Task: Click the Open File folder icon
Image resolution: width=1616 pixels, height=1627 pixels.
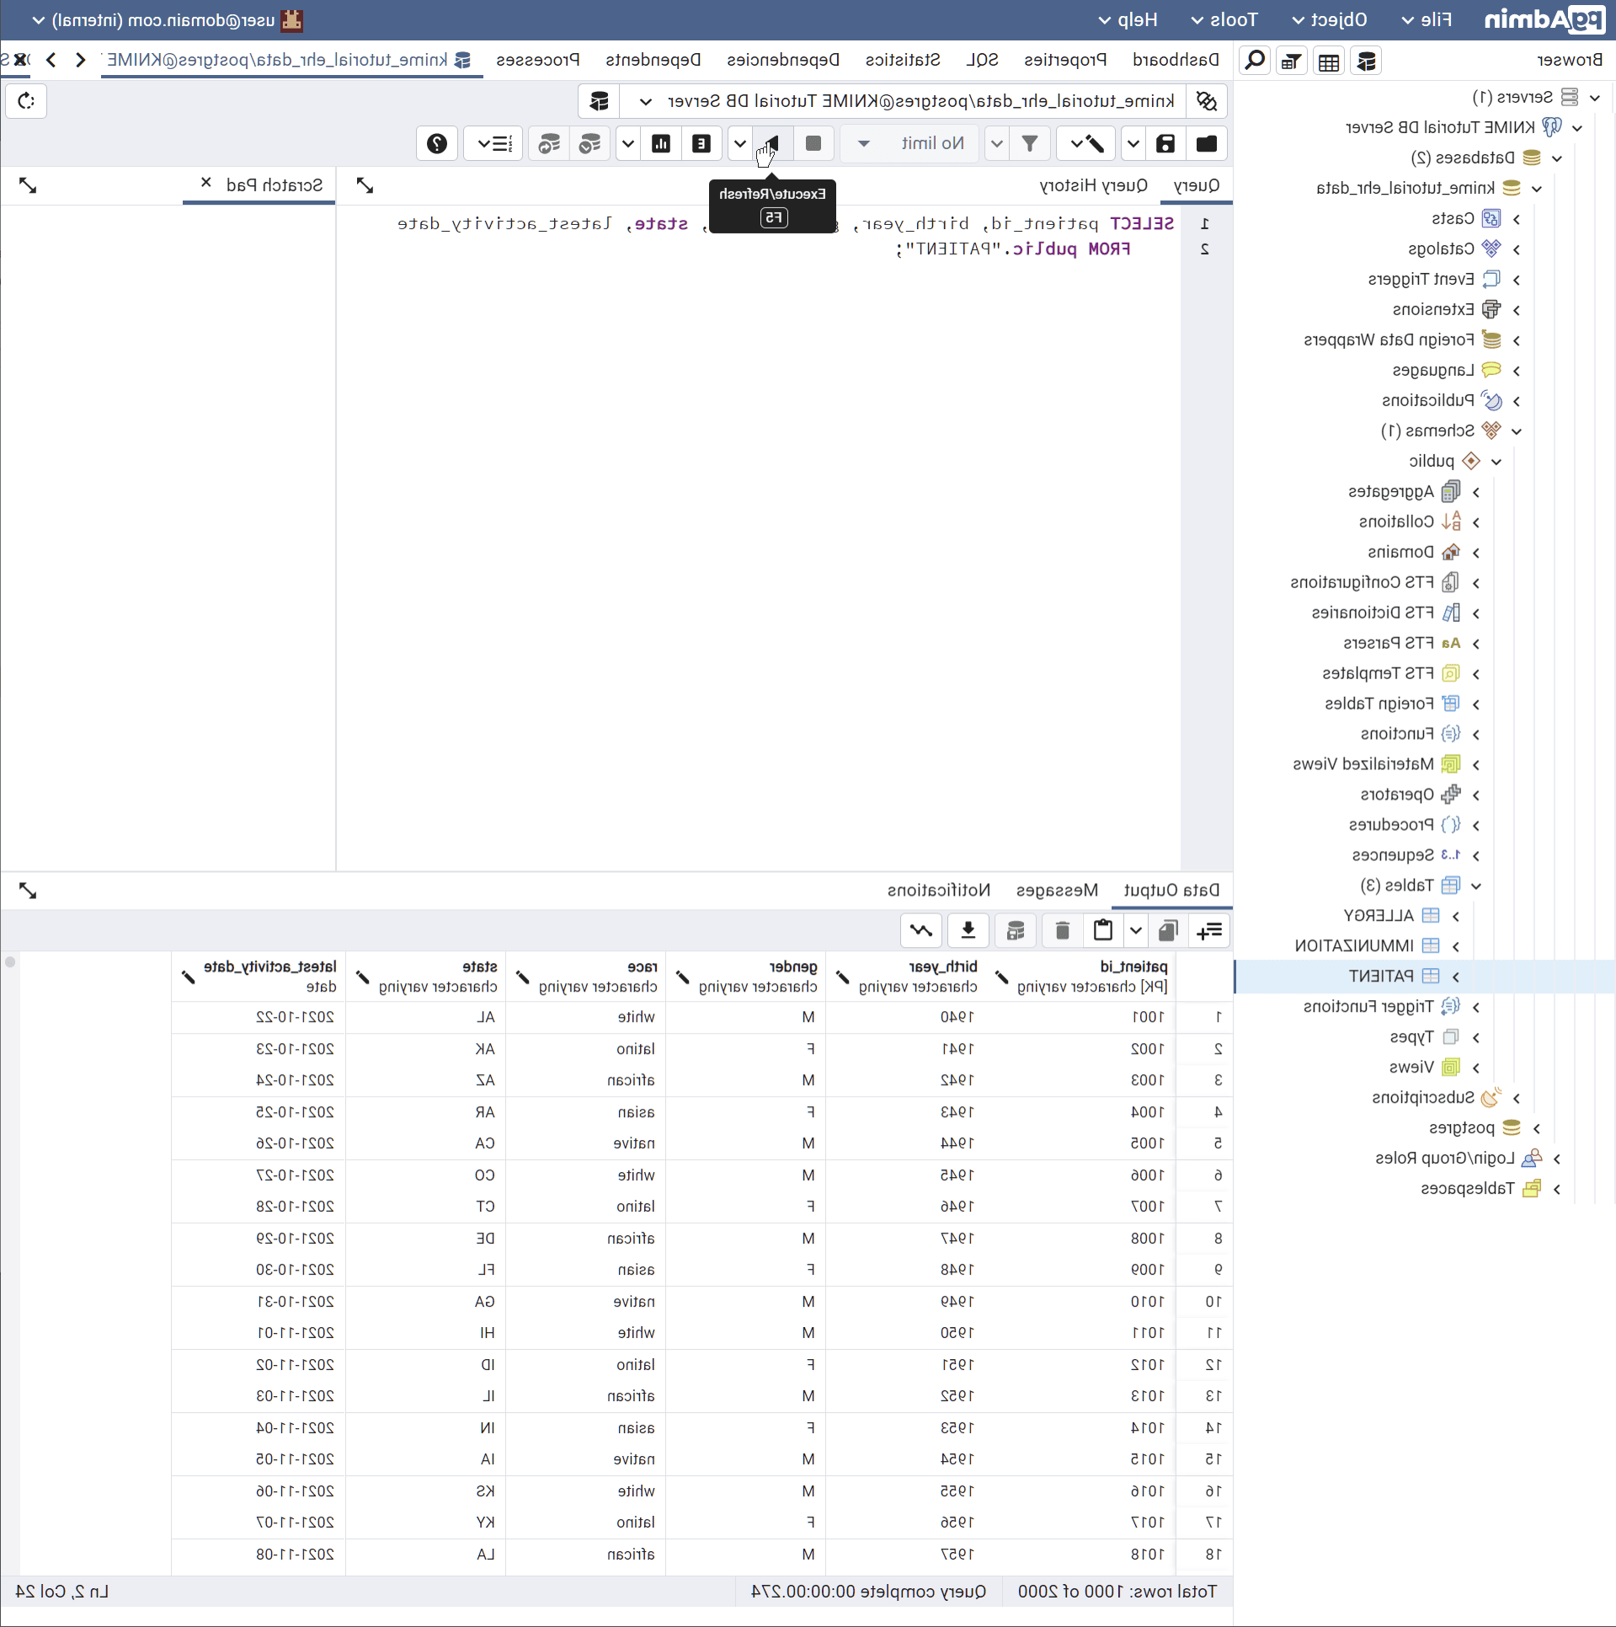Action: point(1206,143)
